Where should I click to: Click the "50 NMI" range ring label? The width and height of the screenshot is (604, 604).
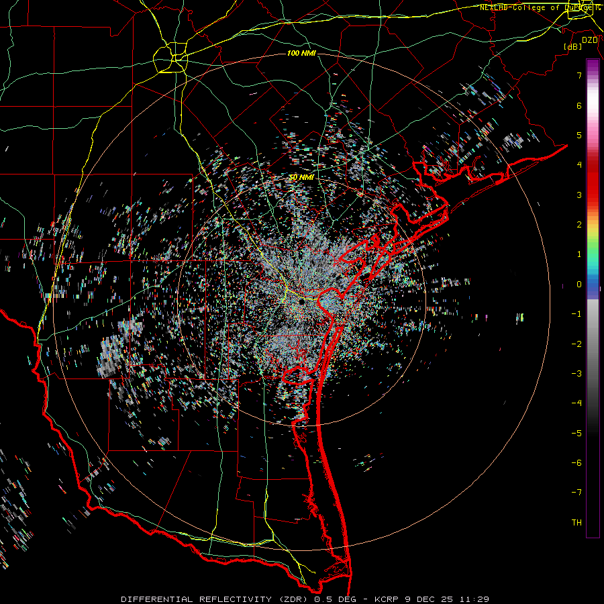301,177
